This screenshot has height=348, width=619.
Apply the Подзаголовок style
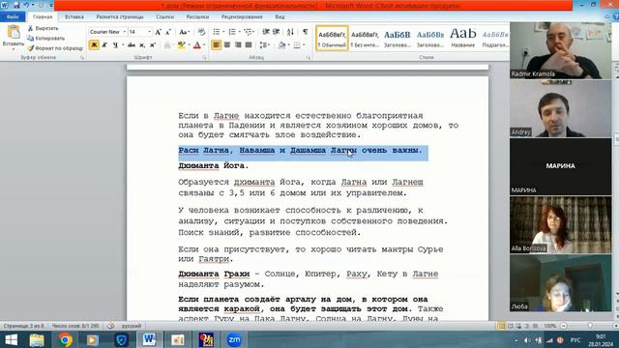click(x=495, y=39)
